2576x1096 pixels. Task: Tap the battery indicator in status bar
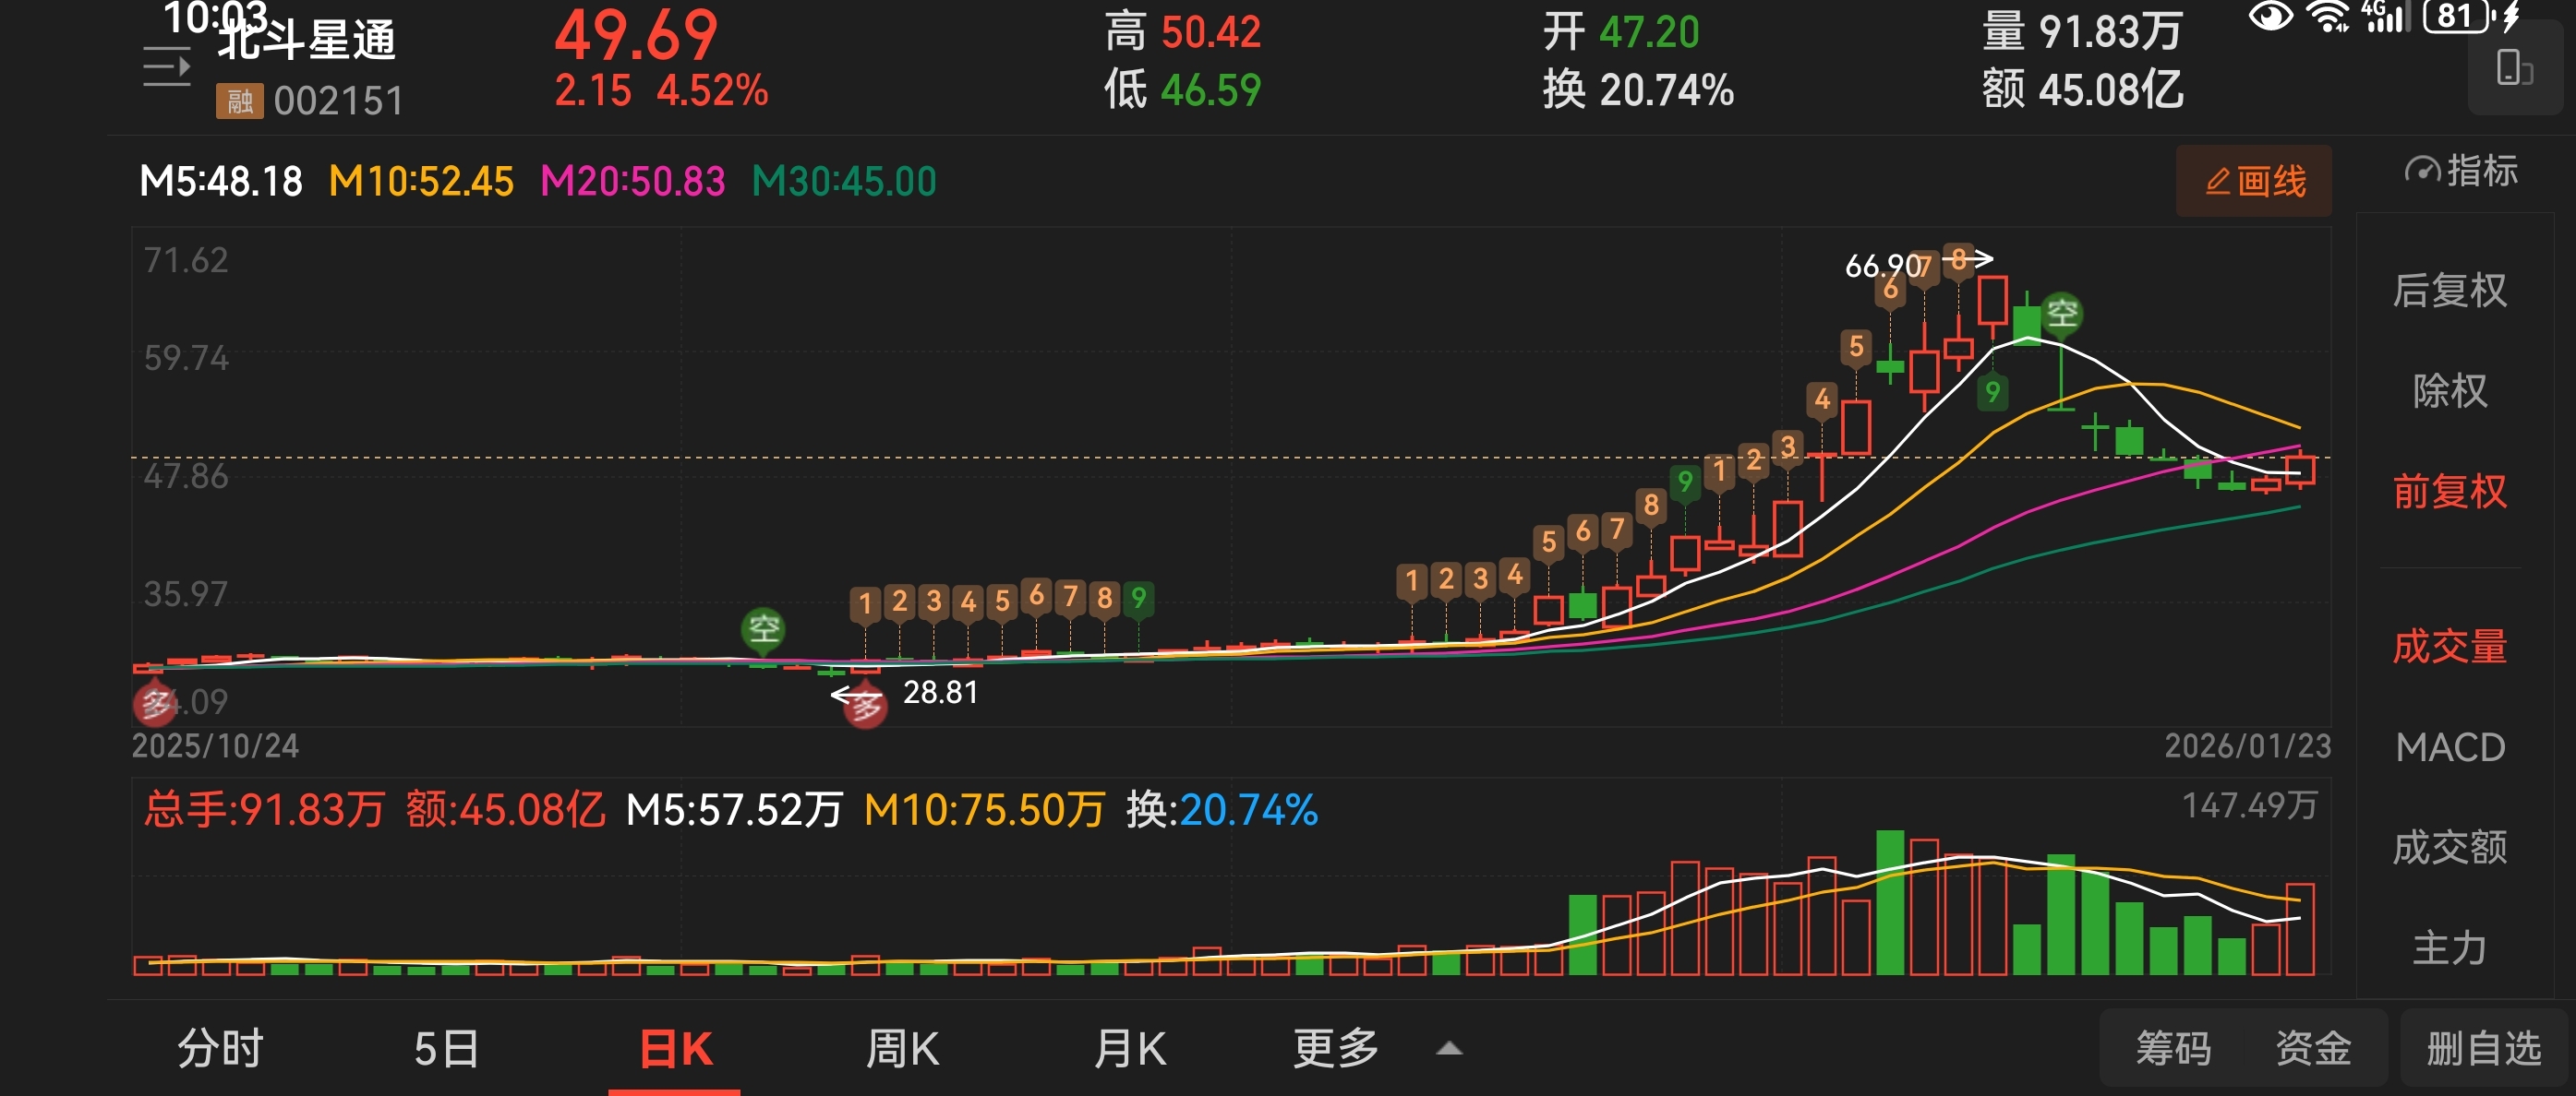click(x=2455, y=17)
